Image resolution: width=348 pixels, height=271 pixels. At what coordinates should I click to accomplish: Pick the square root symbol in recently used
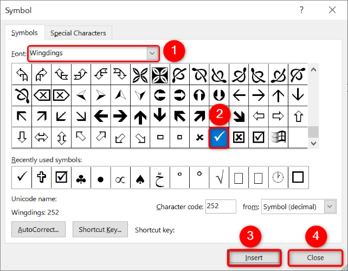219,178
